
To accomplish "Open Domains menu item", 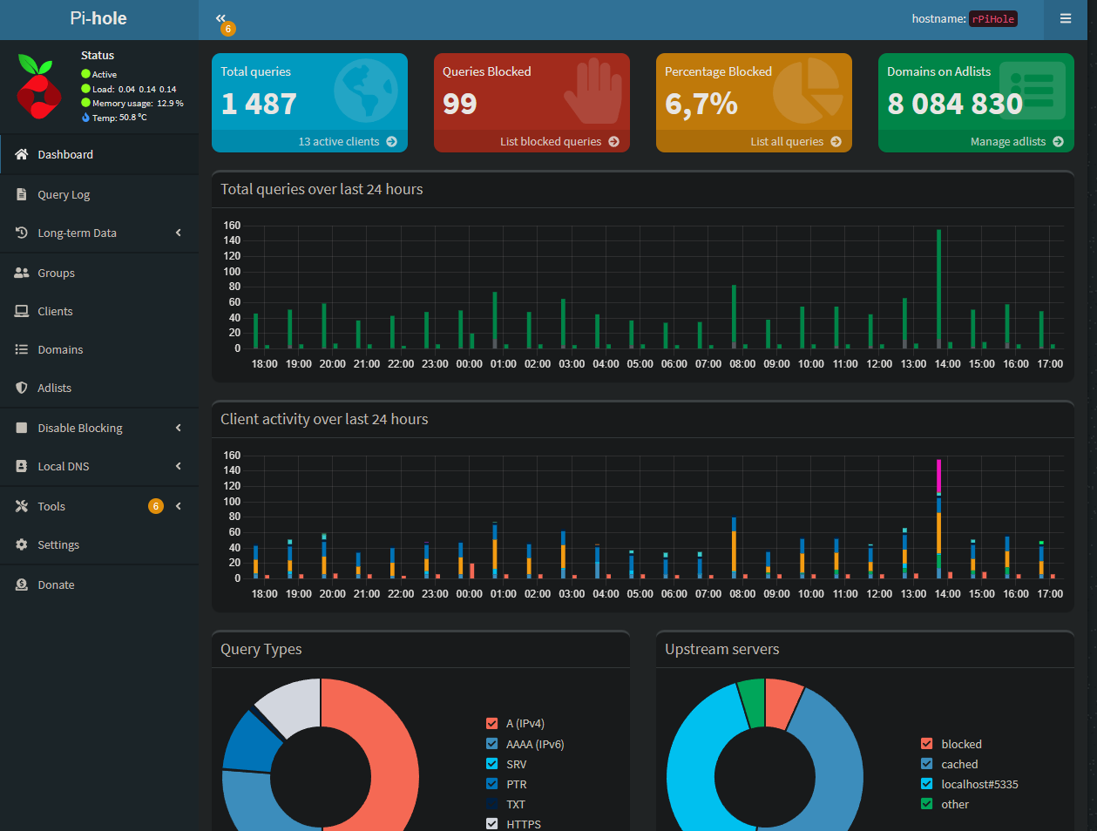I will pos(99,349).
